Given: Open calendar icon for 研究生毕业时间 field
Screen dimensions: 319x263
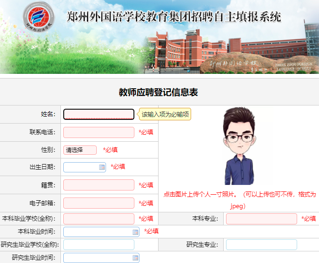Looking at the screenshot, I should pyautogui.click(x=135, y=257).
